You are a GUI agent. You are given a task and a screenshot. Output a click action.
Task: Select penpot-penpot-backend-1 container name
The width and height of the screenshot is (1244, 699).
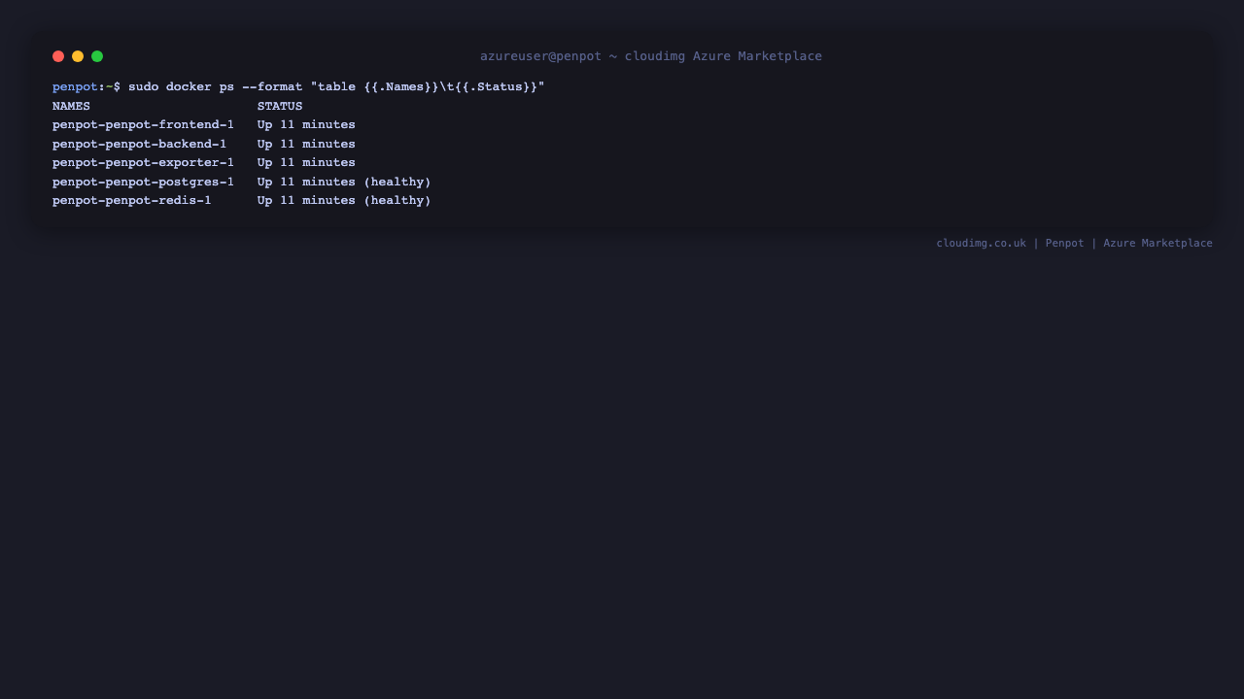pyautogui.click(x=139, y=145)
